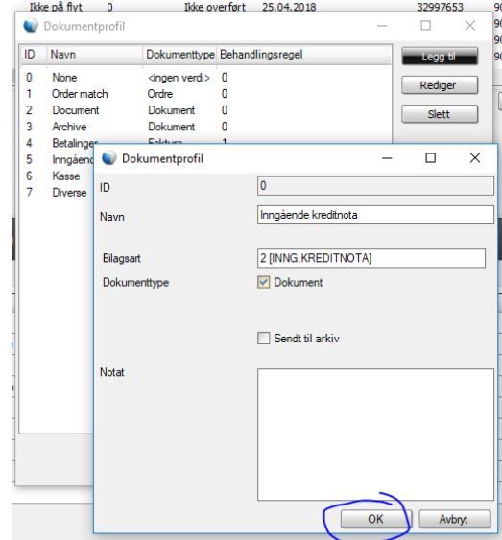Click the Dokument cell in Archive row
This screenshot has width=502, height=540.
171,127
